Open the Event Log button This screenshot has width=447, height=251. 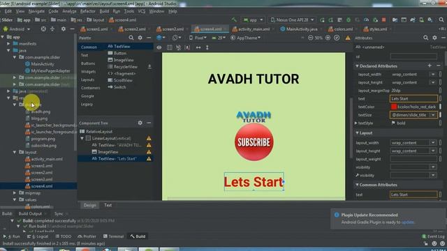coord(433,236)
